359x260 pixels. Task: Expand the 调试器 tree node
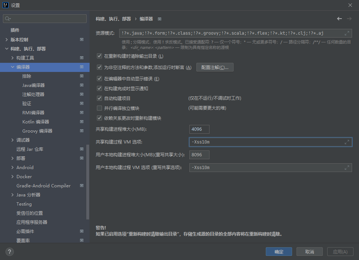point(13,140)
